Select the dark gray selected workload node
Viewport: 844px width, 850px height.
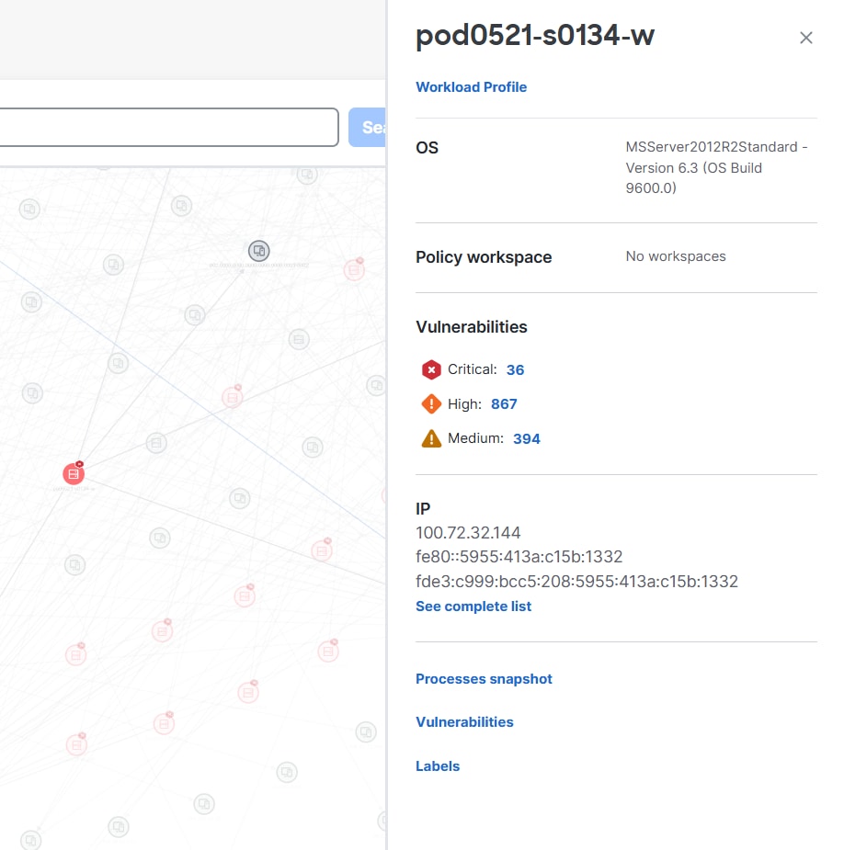coord(259,250)
